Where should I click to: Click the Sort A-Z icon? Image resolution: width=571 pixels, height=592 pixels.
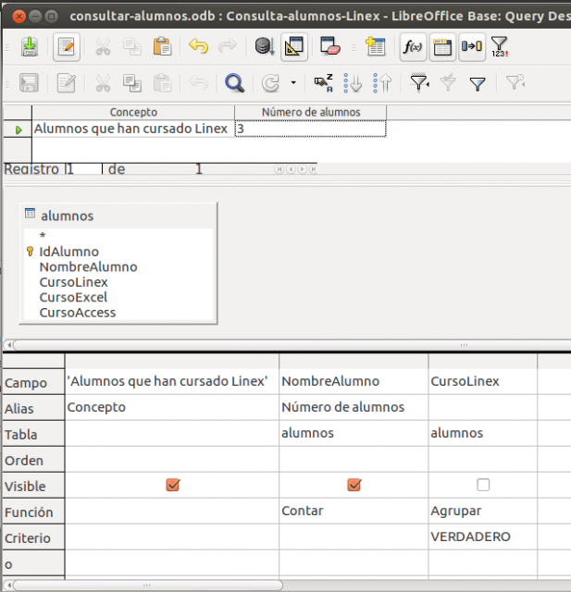click(x=323, y=82)
